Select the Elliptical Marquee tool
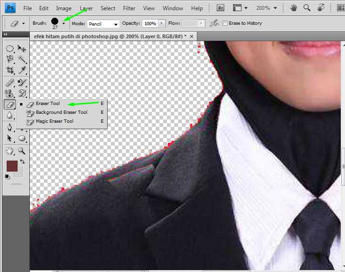Image resolution: width=345 pixels, height=272 pixels. click(x=9, y=49)
